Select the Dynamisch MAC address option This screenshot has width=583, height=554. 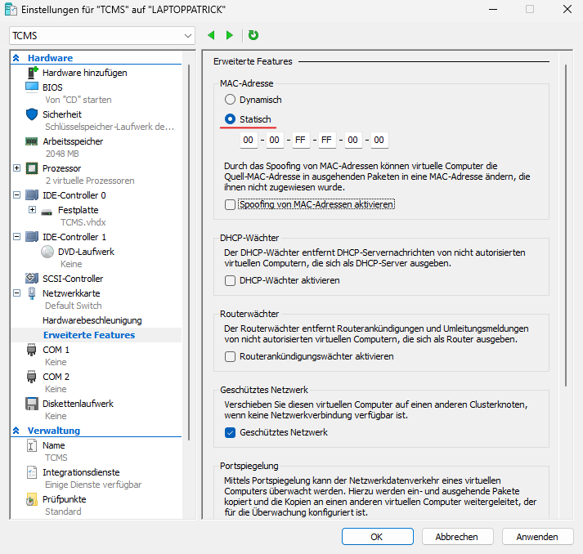pos(231,100)
